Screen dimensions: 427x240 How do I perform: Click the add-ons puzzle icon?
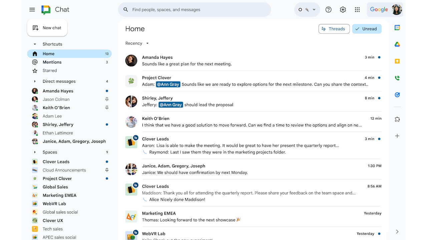pyautogui.click(x=397, y=119)
